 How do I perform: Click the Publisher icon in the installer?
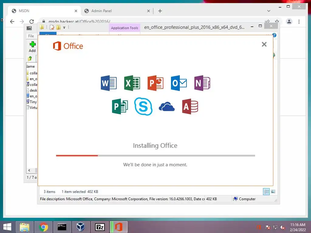pyautogui.click(x=120, y=106)
